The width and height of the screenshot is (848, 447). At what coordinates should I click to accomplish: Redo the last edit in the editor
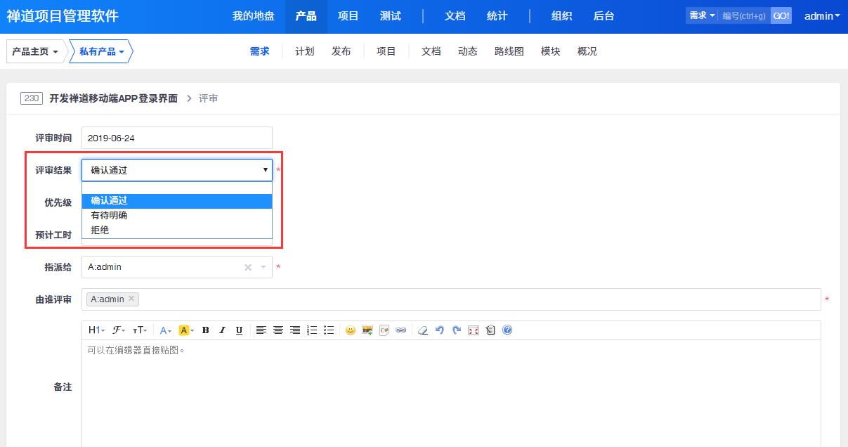pyautogui.click(x=457, y=330)
